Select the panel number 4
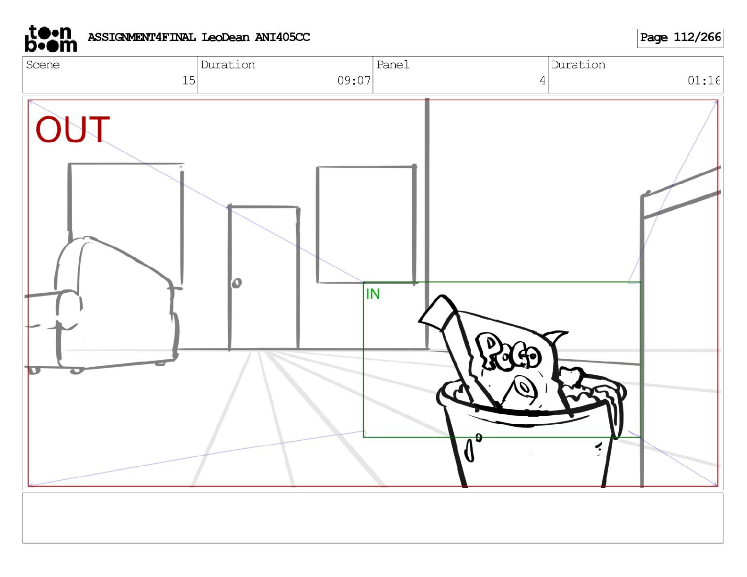Image resolution: width=747 pixels, height=577 pixels. pyautogui.click(x=542, y=81)
